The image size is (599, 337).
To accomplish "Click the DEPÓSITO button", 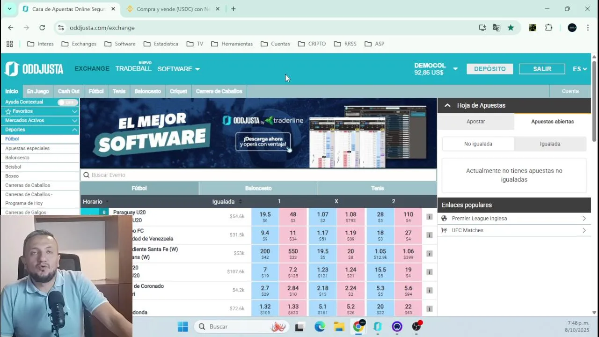I will coord(489,69).
